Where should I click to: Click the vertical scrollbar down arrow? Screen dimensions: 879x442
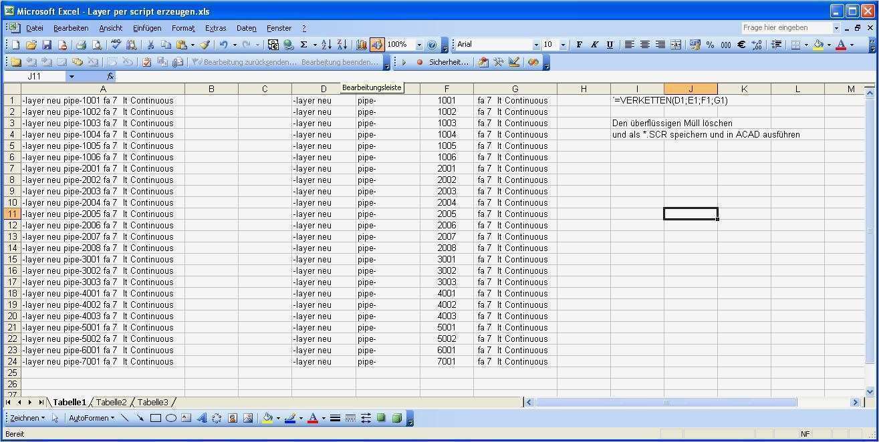click(x=870, y=391)
